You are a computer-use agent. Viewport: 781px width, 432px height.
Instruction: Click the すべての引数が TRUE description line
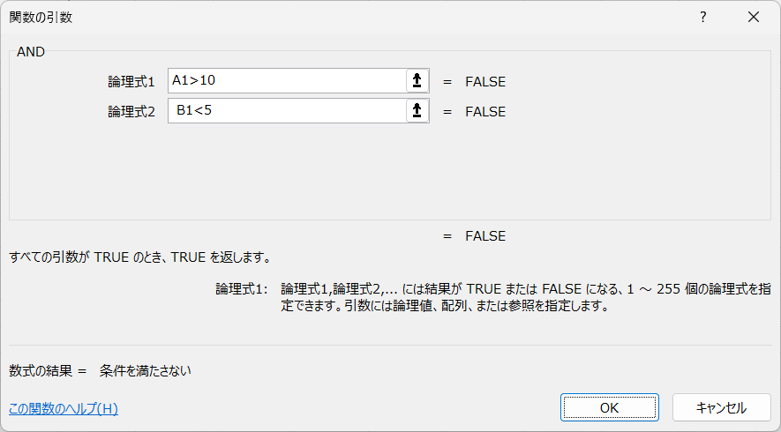click(x=140, y=257)
